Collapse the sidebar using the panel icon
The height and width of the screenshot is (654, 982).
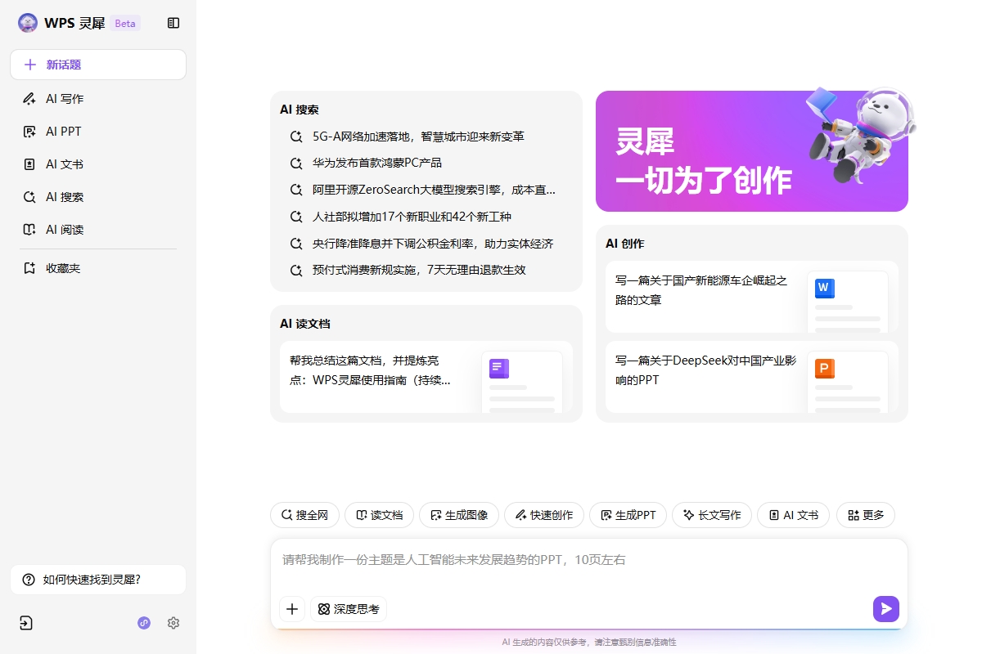point(173,23)
